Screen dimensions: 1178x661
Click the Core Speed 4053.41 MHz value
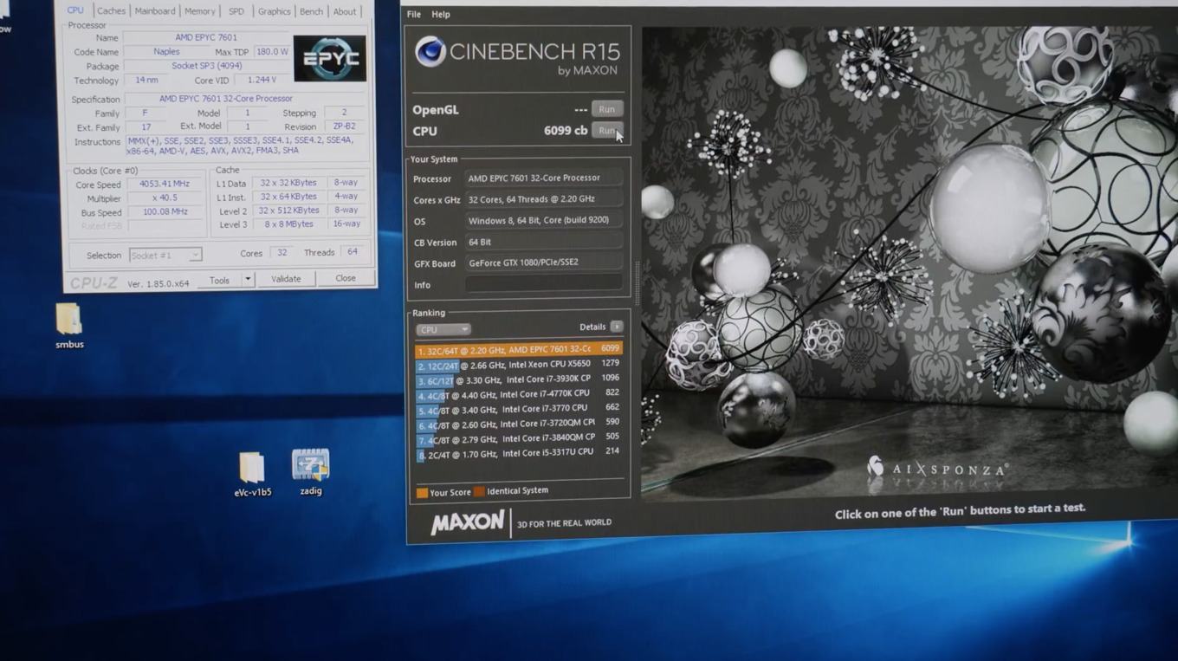[x=164, y=184]
